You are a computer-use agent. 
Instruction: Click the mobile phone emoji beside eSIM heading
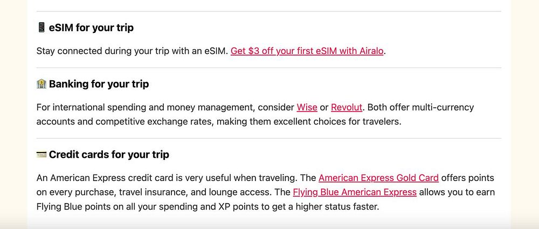click(x=42, y=27)
